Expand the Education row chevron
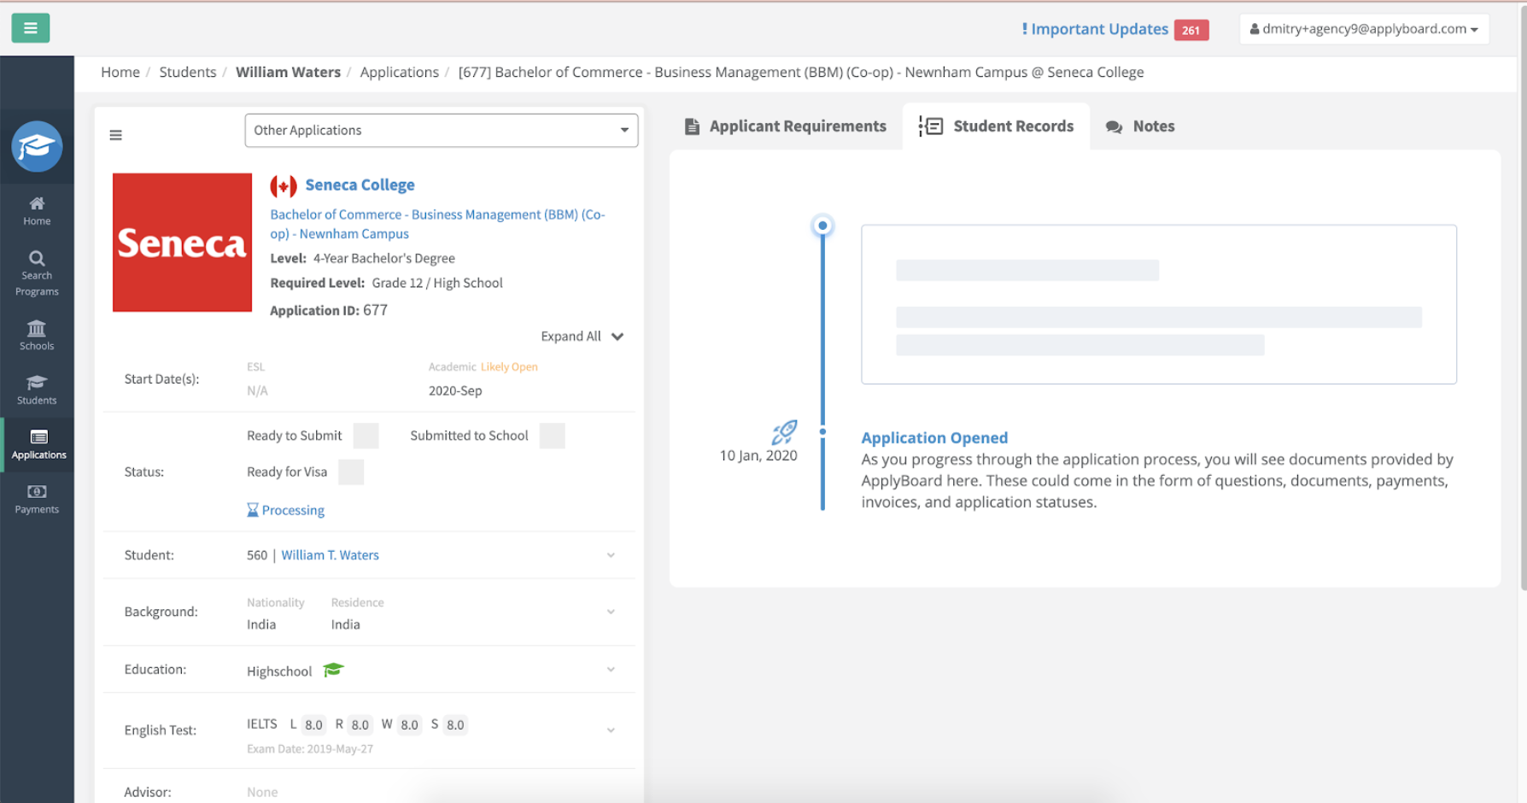This screenshot has height=803, width=1527. pyautogui.click(x=611, y=670)
